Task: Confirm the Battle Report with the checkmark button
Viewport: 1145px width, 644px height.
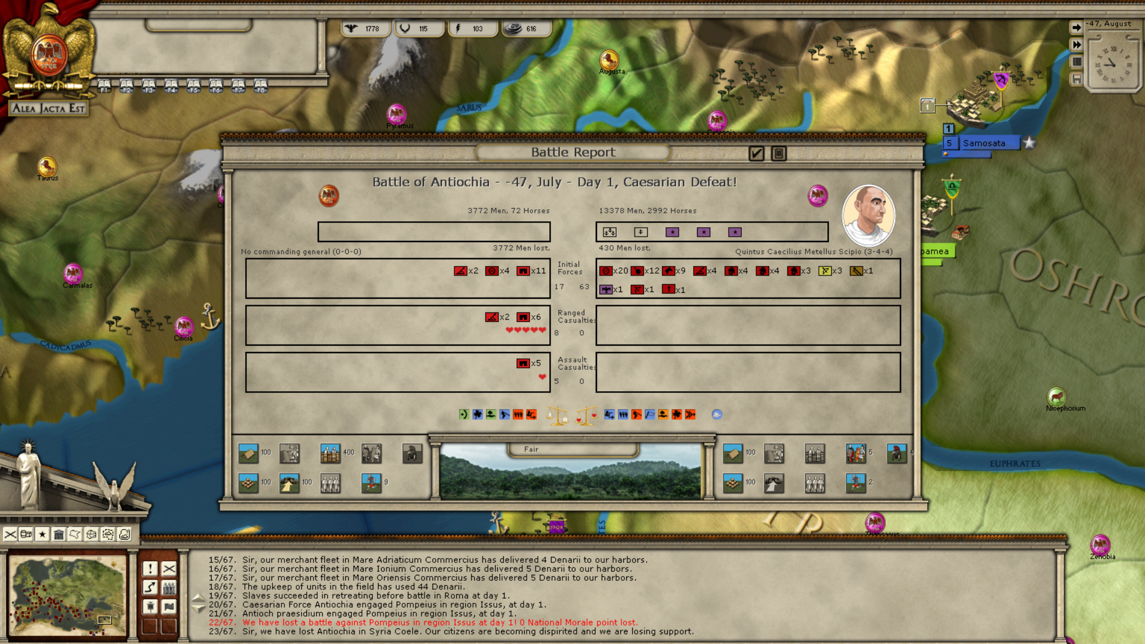Action: [x=756, y=154]
